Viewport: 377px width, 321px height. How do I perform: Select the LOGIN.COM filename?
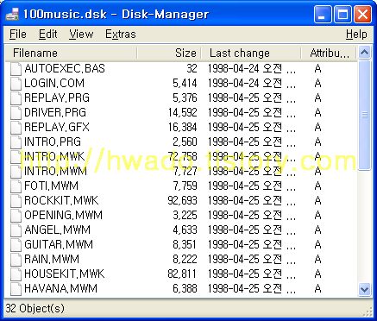pyautogui.click(x=54, y=84)
